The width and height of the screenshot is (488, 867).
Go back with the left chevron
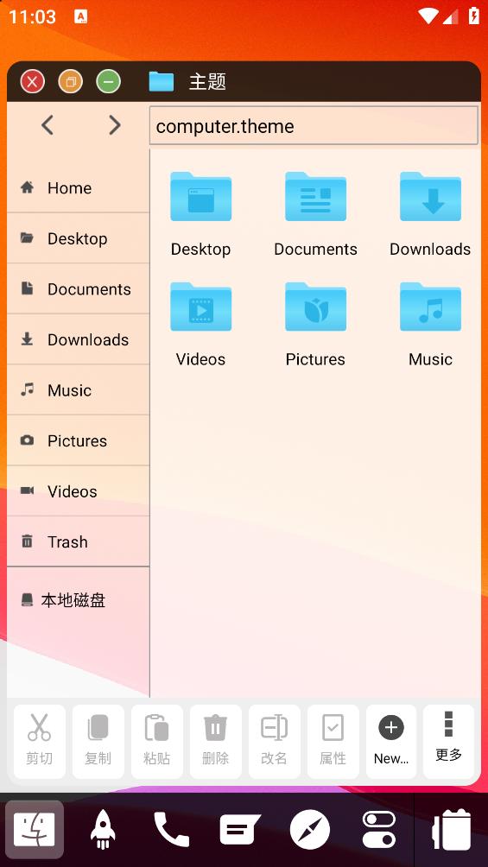[47, 125]
